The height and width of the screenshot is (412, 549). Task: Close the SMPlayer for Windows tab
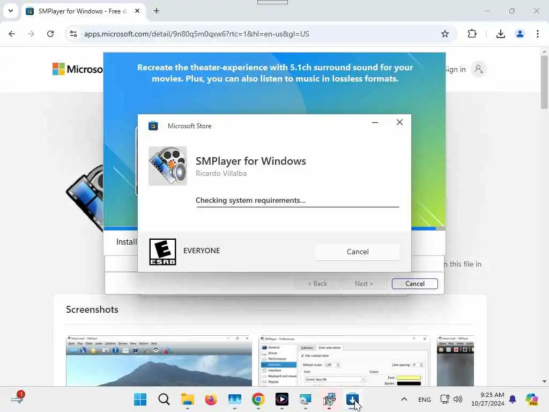click(137, 11)
